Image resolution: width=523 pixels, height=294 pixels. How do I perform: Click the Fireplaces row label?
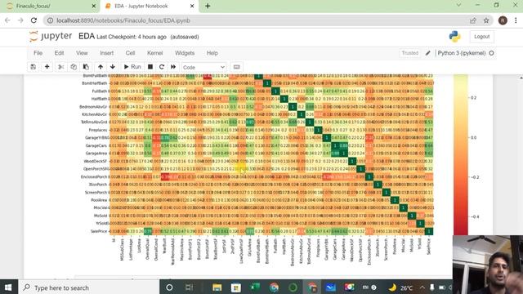[98, 130]
